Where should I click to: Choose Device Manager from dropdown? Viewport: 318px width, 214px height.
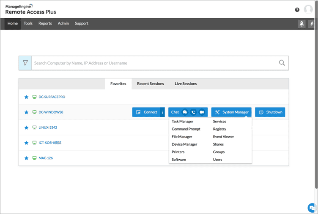(x=184, y=144)
